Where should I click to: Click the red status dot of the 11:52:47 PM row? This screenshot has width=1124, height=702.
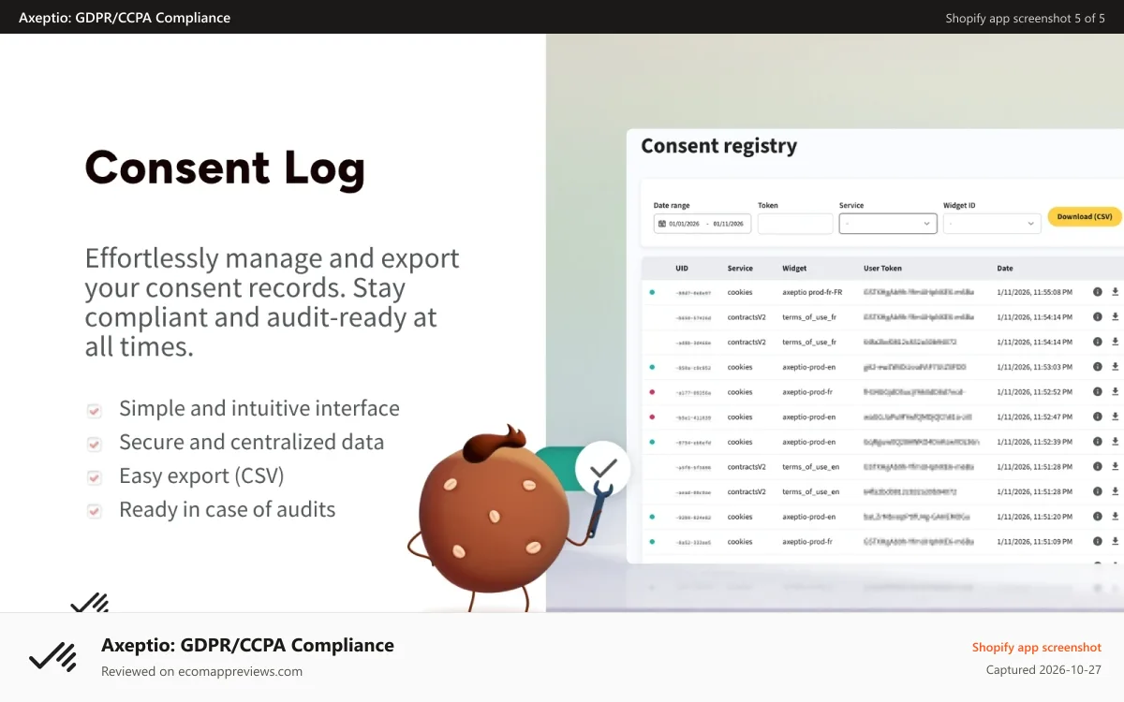pos(652,417)
